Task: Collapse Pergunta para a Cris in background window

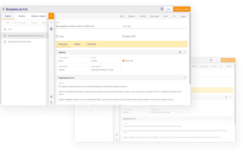Action: click(x=230, y=119)
